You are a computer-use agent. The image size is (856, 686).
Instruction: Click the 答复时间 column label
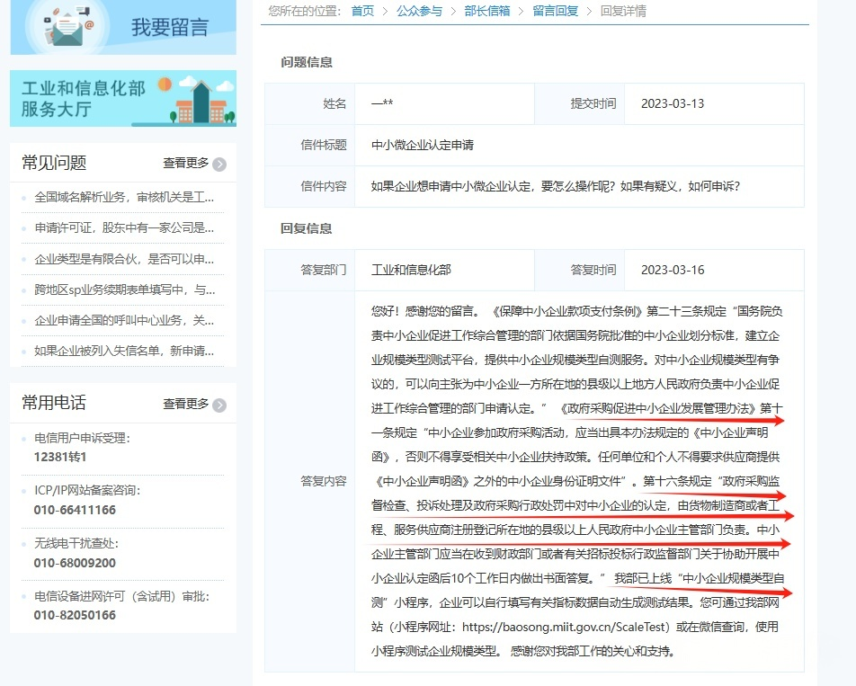(593, 270)
